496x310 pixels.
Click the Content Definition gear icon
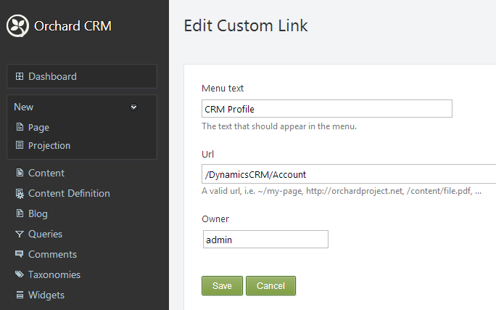click(20, 193)
